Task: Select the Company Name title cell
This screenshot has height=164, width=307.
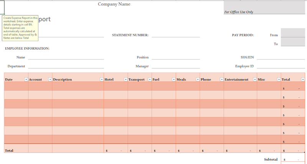Action: click(114, 4)
